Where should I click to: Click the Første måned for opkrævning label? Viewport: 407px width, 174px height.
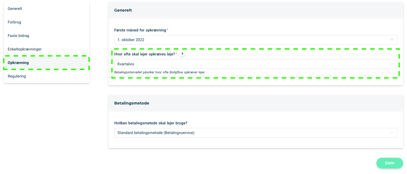pos(140,30)
